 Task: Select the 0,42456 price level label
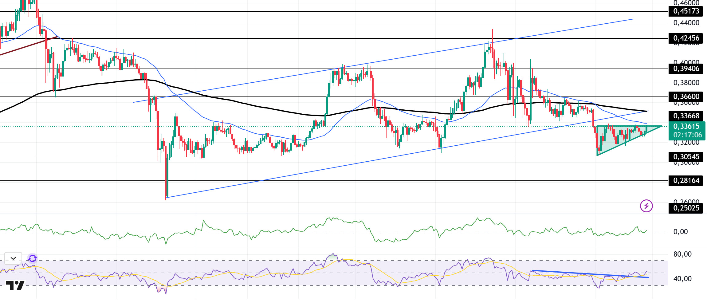pyautogui.click(x=686, y=38)
